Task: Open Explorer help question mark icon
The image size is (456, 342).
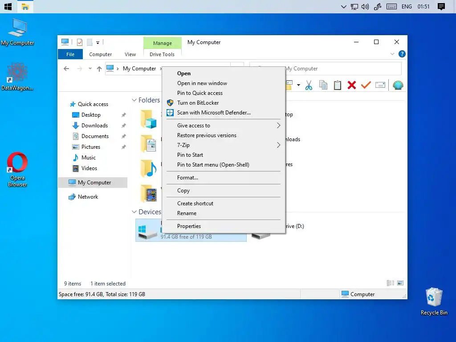Action: 402,54
